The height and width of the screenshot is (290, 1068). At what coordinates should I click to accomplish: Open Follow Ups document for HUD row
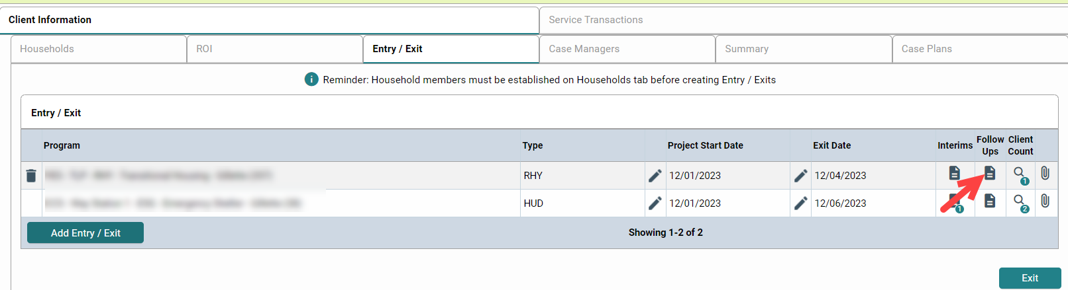(x=990, y=201)
